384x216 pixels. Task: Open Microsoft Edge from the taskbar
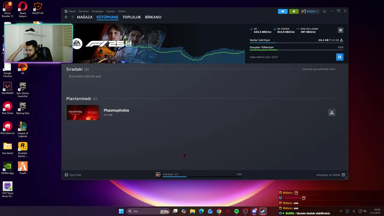(x=201, y=211)
